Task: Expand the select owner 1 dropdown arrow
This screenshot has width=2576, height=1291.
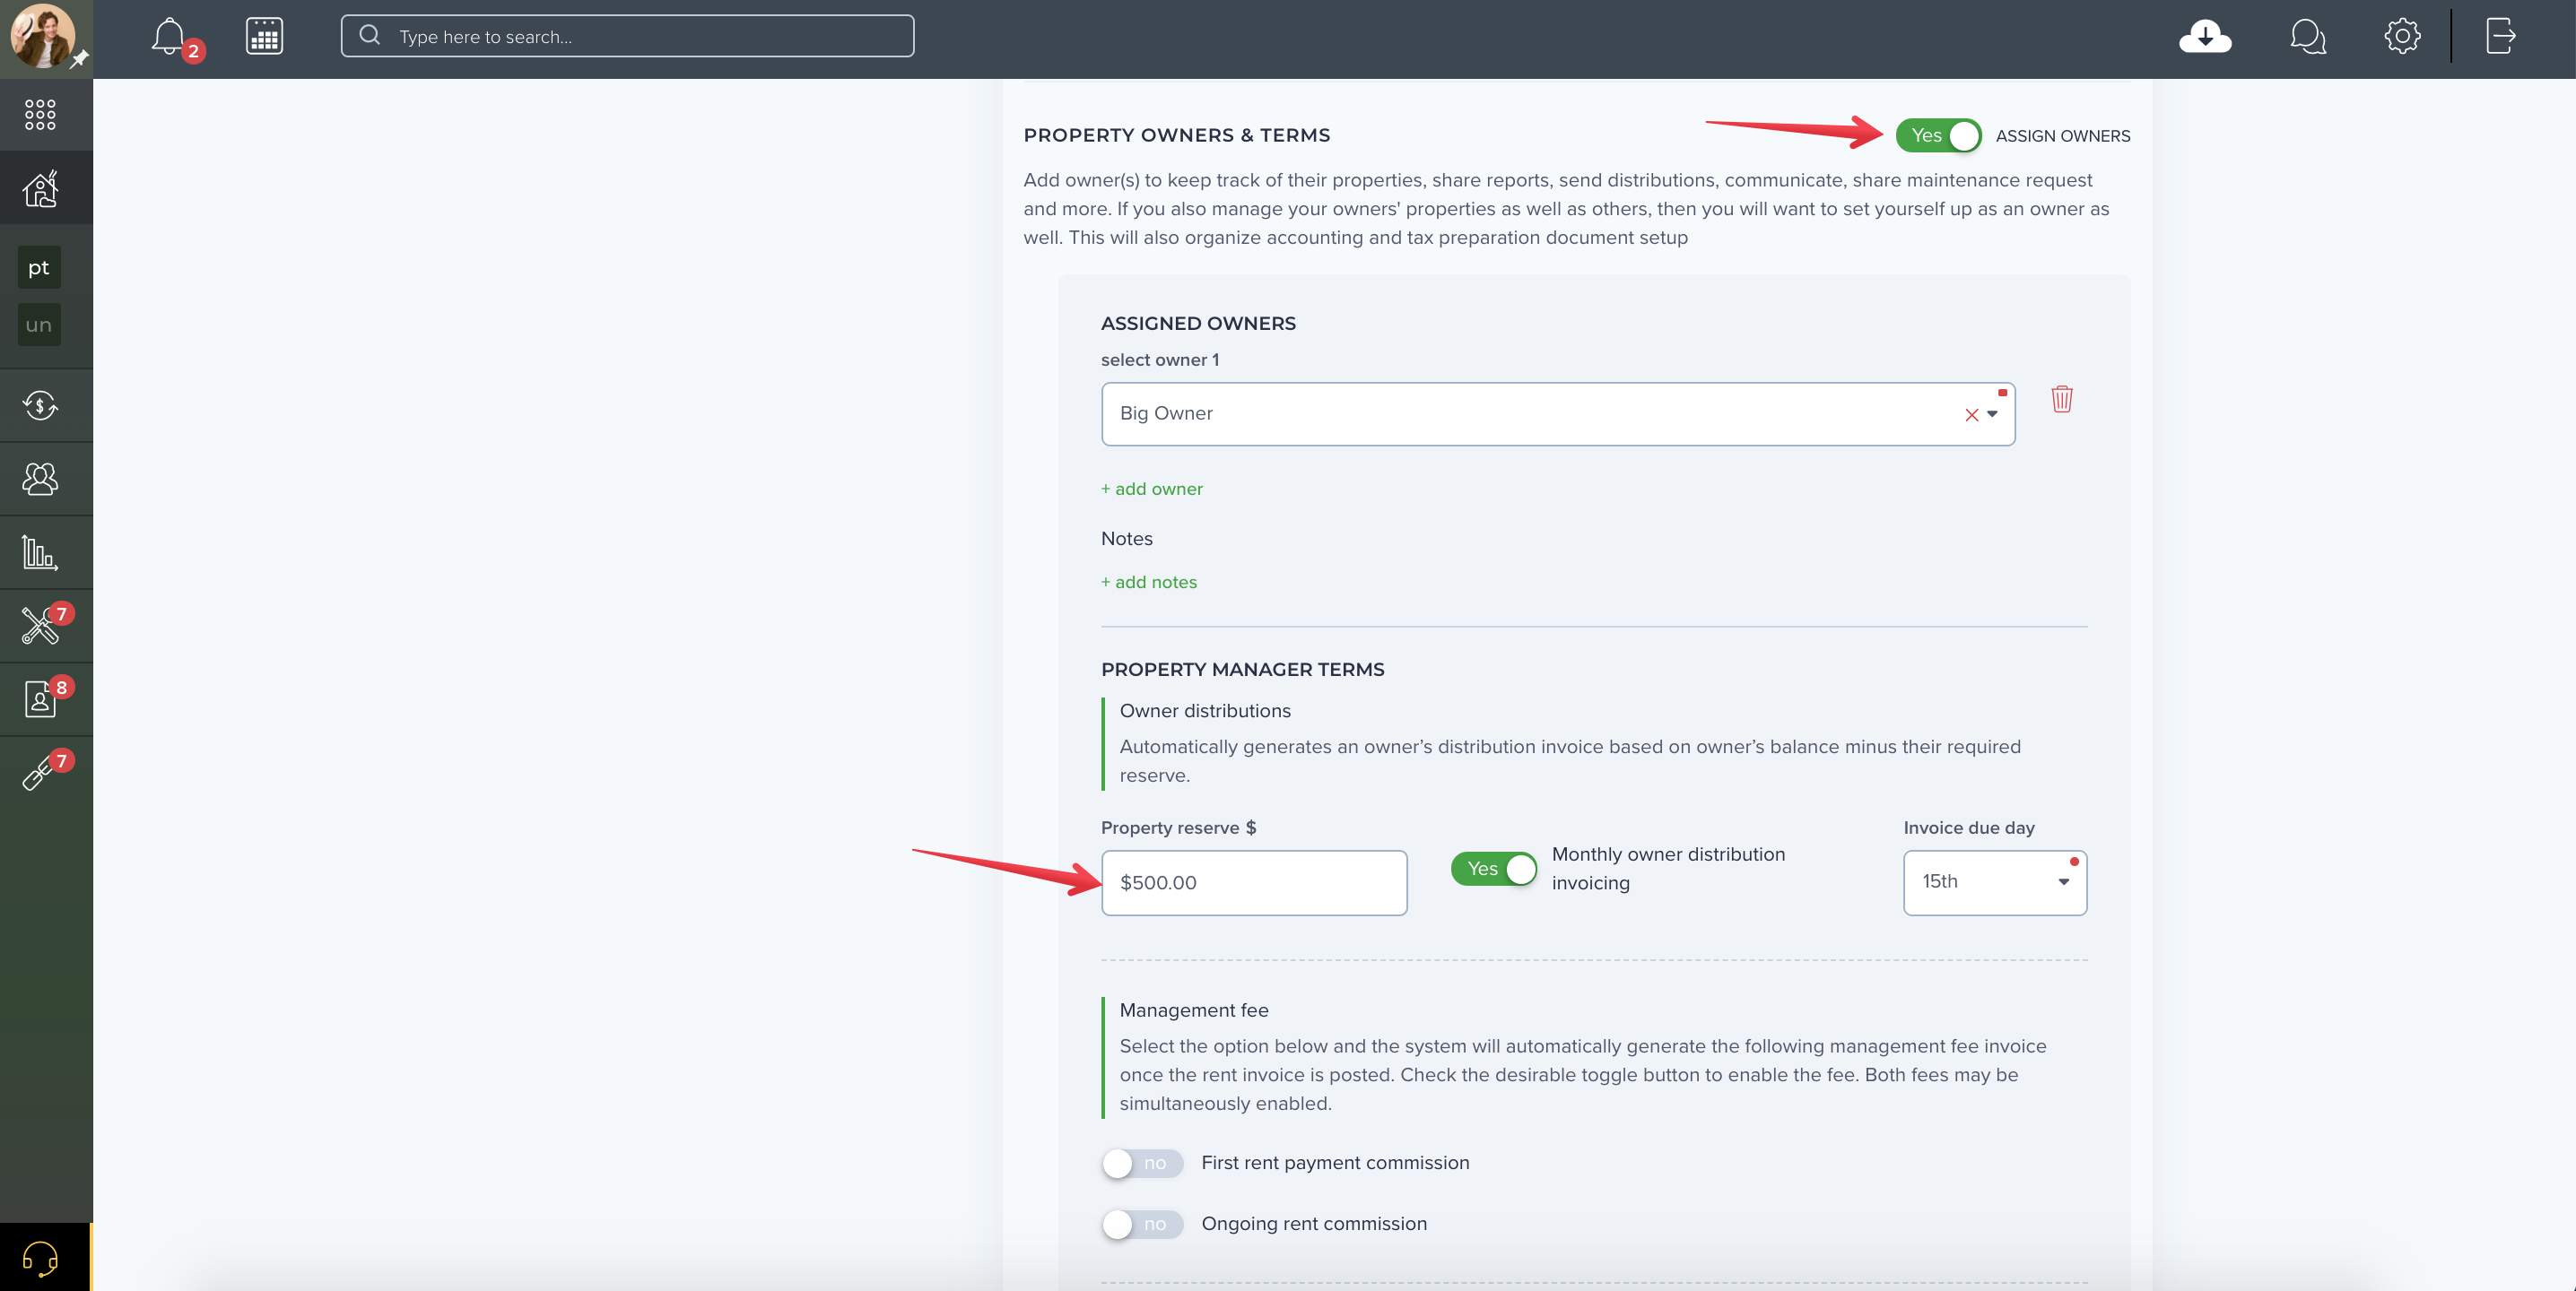Action: tap(1992, 415)
